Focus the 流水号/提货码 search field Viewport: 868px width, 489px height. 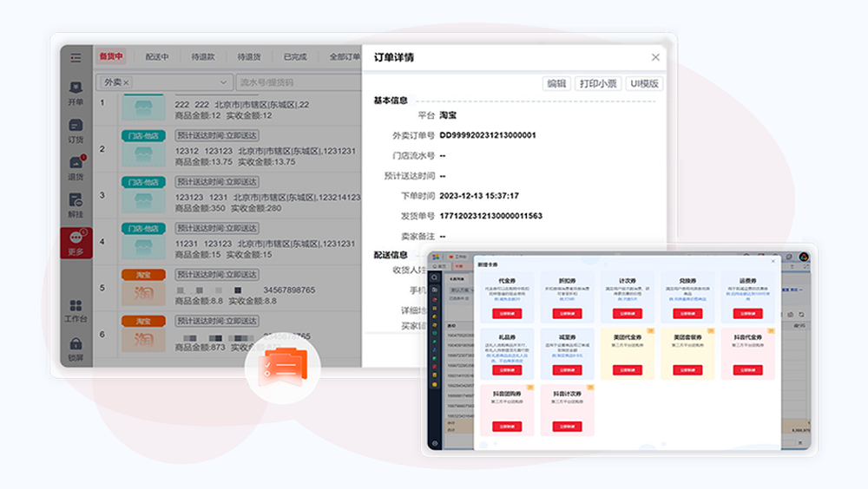pos(299,82)
